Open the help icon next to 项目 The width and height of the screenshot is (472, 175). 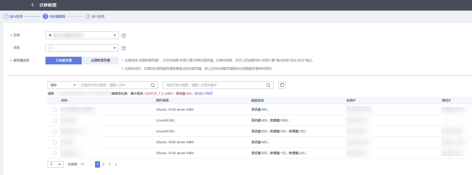point(124,48)
